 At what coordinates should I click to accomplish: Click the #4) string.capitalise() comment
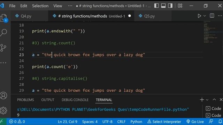[x=60, y=78]
